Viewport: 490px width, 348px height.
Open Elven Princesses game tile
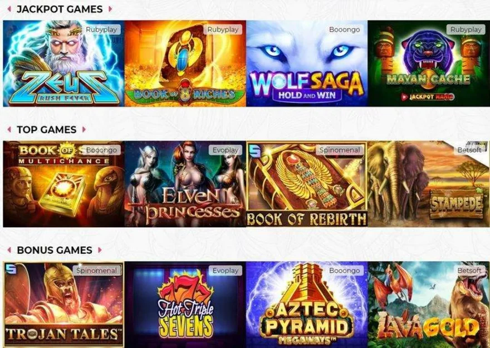point(185,184)
